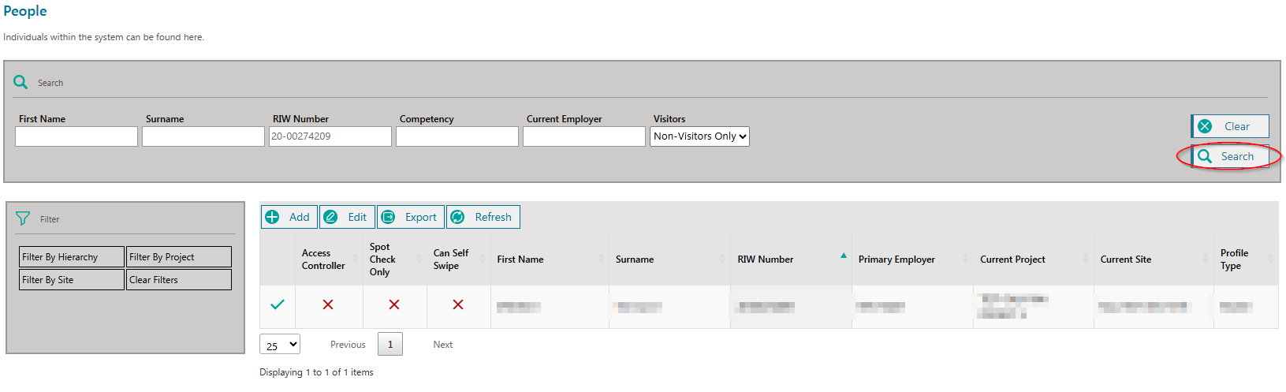This screenshot has height=392, width=1286.
Task: Click the Clear label of the search Clear button
Action: coord(1237,126)
